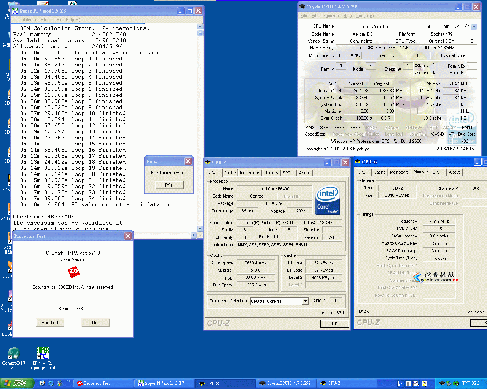Viewport: 487px width, 389px height.
Task: Click the show desktop quick launch icon
Action: pos(42,383)
